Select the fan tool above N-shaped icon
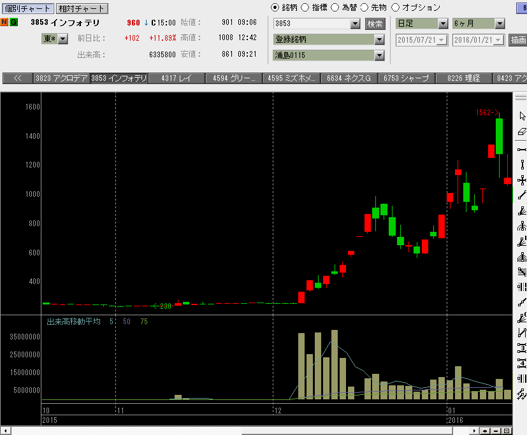The width and height of the screenshot is (527, 435). [x=522, y=318]
